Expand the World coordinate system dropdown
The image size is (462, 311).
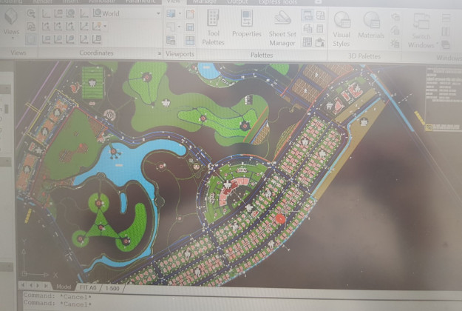(x=158, y=13)
